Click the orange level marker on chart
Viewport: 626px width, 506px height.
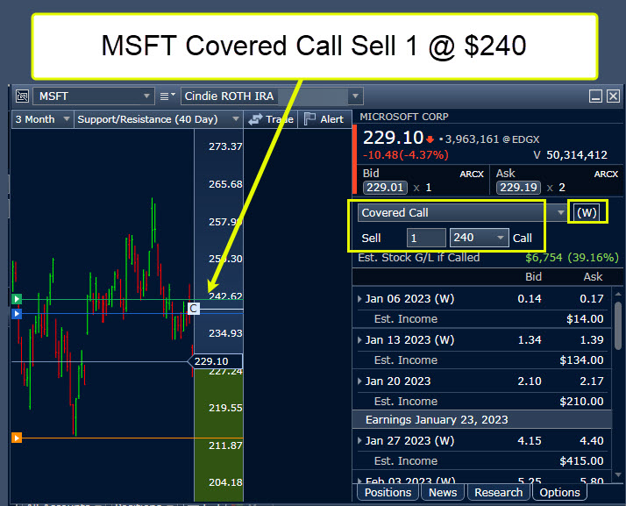pyautogui.click(x=16, y=438)
